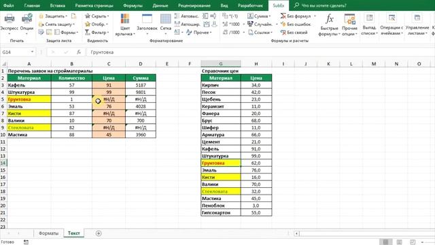This screenshot has height=245, width=435.
Task: Click the Сумма sigma icon
Action: click(250, 16)
